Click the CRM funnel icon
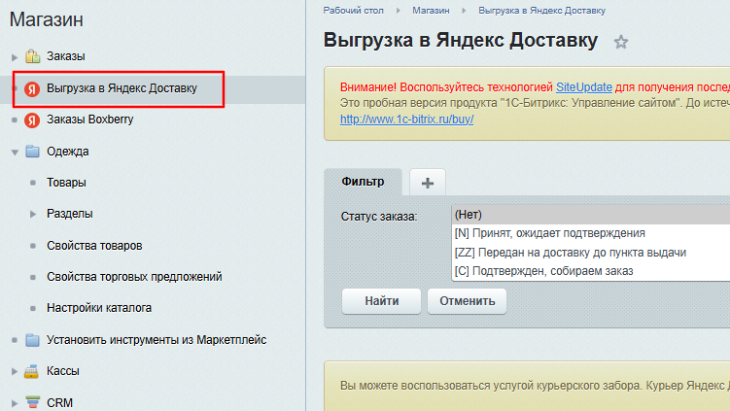Screen dimensions: 730x411 [33, 402]
